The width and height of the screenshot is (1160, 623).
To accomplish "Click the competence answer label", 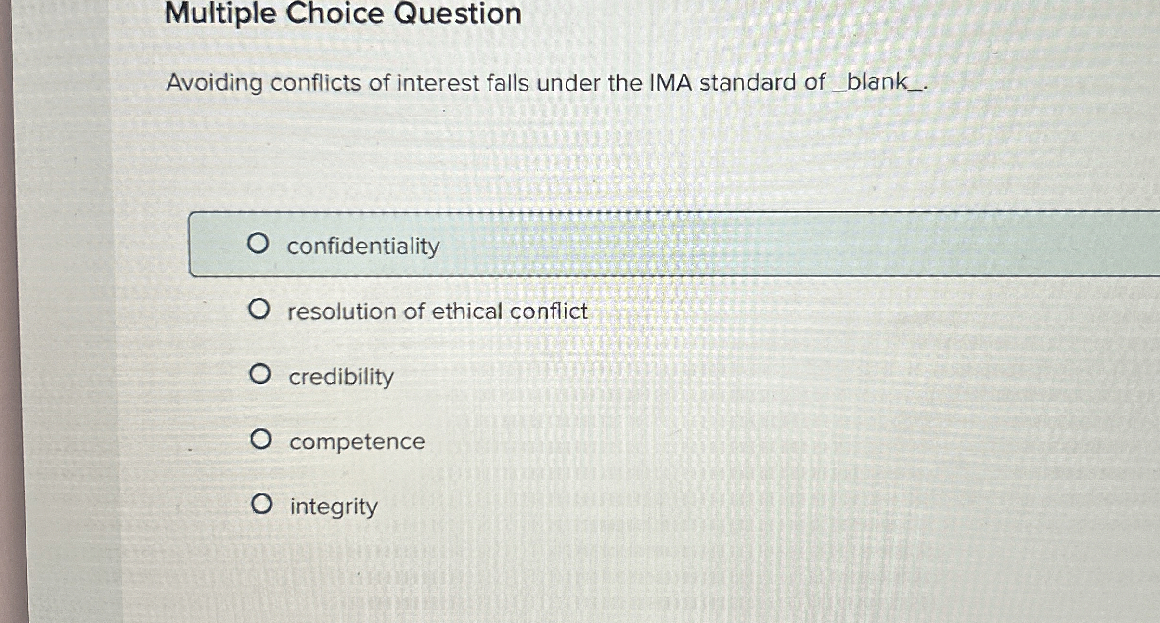I will tap(357, 441).
